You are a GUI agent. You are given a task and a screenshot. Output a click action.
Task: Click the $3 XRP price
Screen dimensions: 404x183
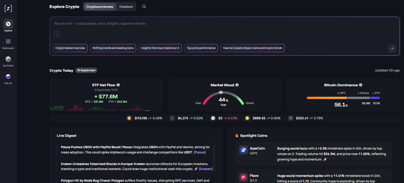pos(220,118)
